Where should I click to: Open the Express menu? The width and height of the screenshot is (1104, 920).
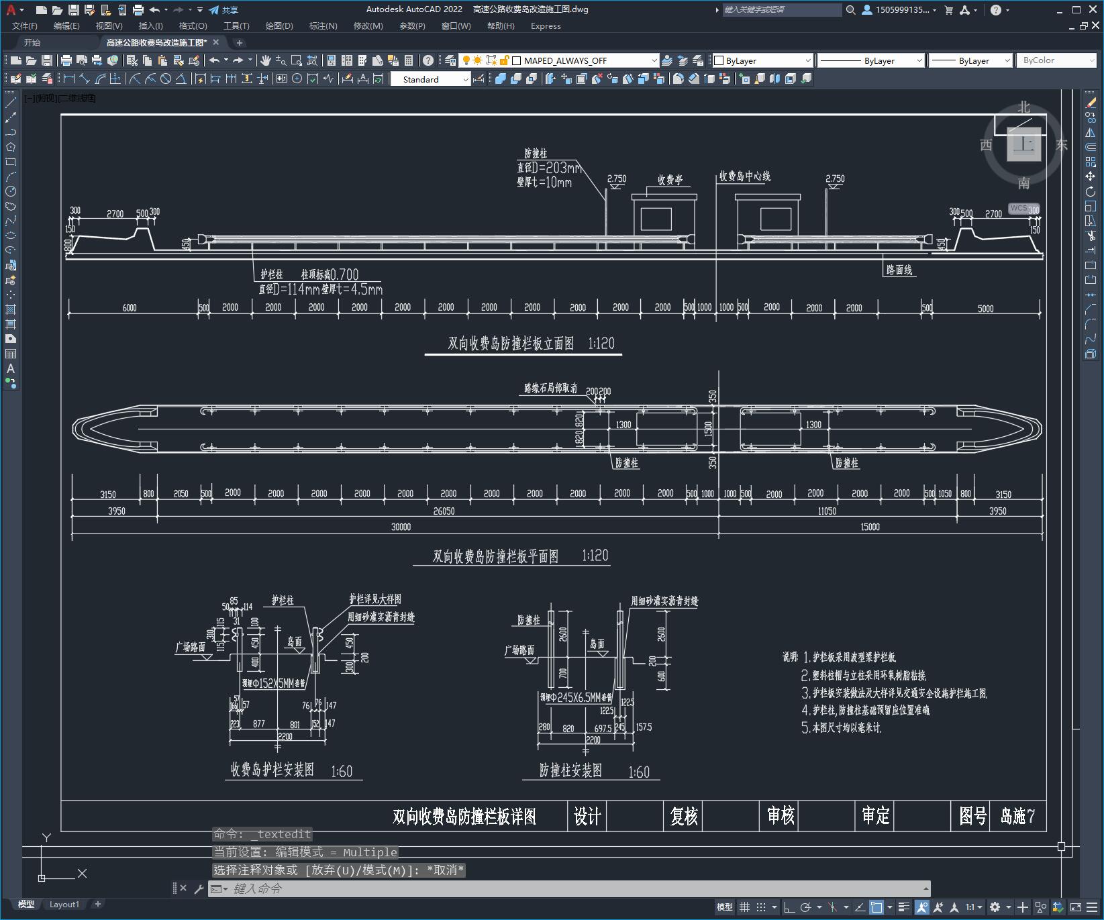546,25
